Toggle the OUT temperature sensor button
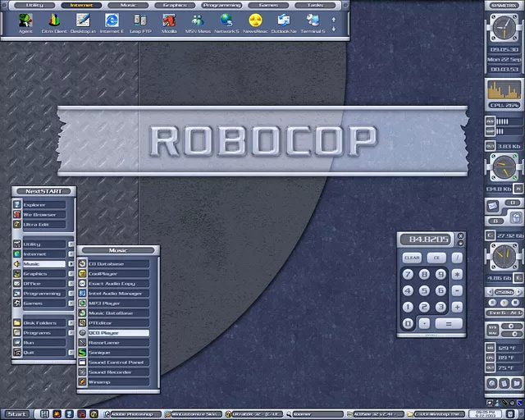This screenshot has width=525, height=420. tap(491, 367)
